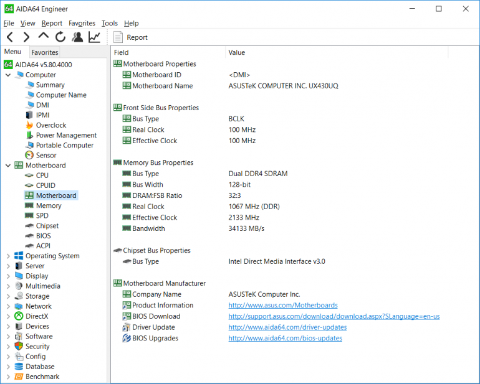Click the Overclock flame icon
The width and height of the screenshot is (480, 384).
pyautogui.click(x=29, y=125)
